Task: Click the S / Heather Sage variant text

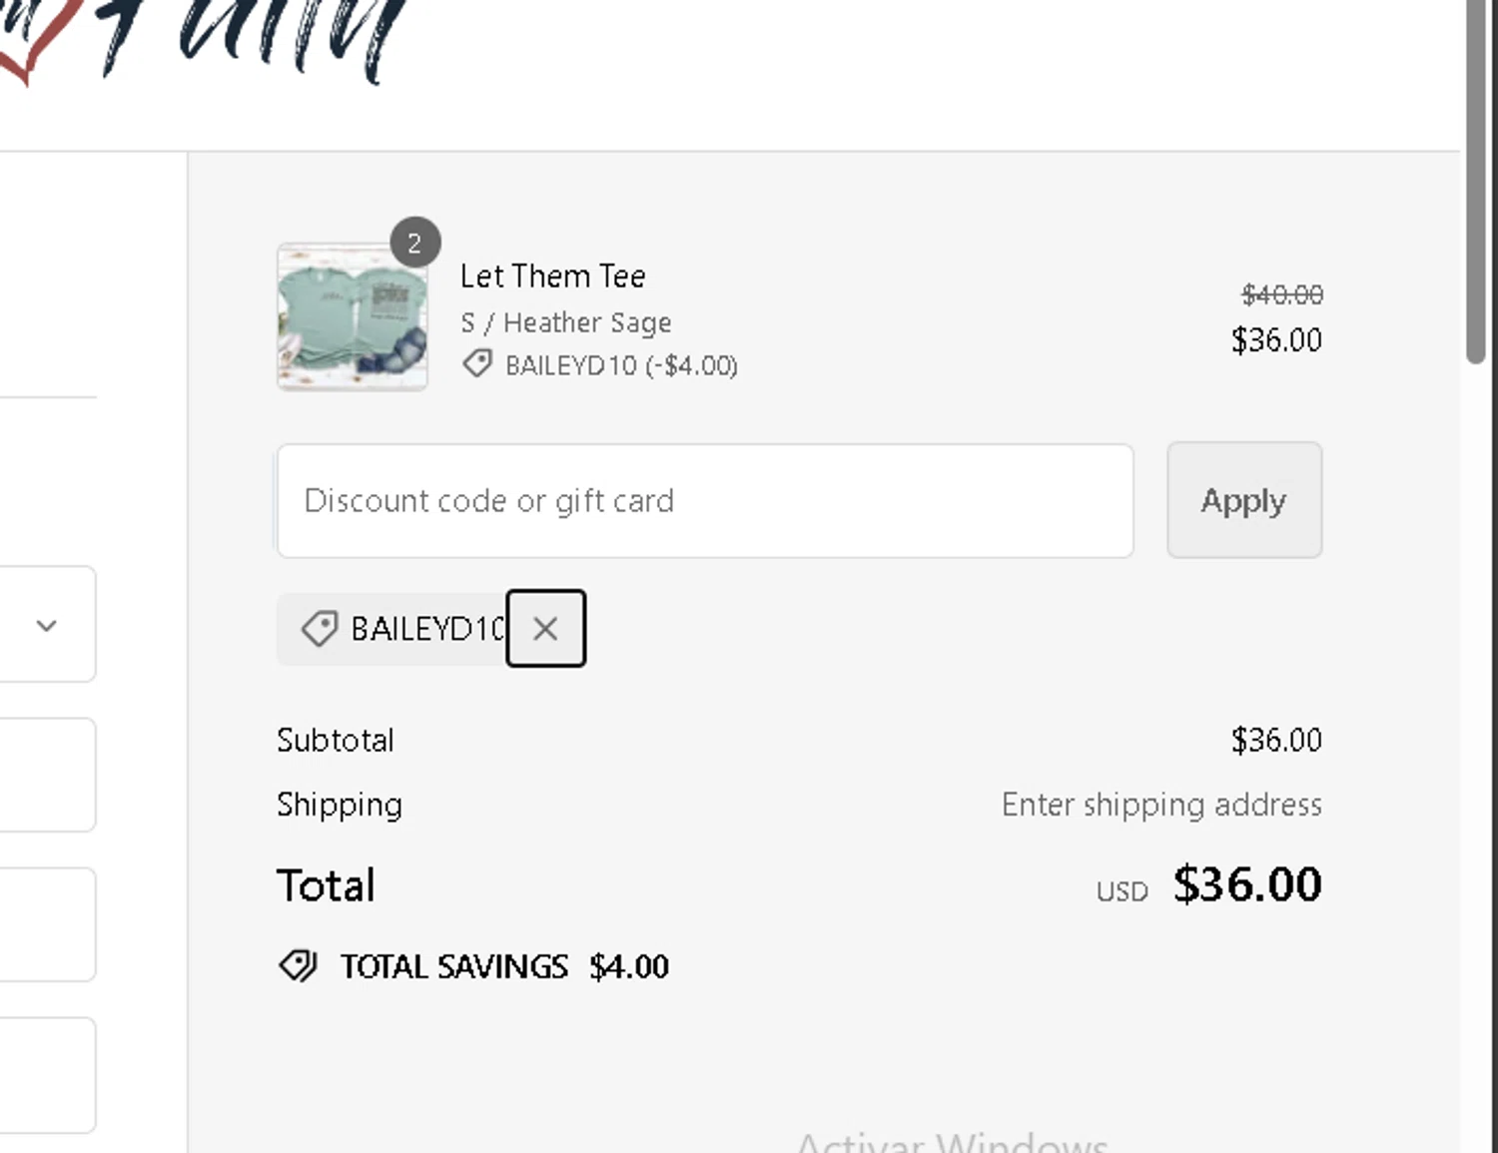Action: [x=565, y=322]
